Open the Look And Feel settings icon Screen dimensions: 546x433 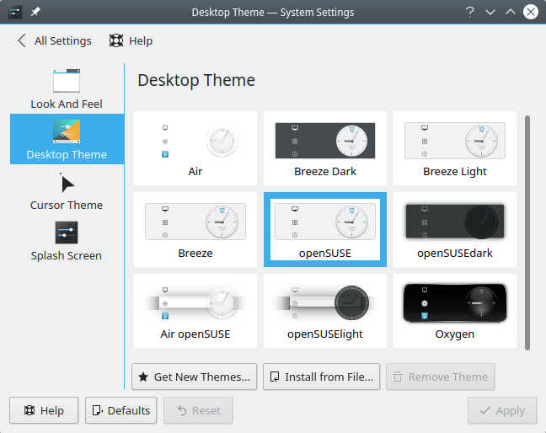(67, 81)
